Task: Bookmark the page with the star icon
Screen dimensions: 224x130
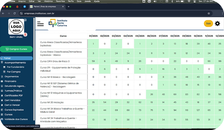Action: tap(209, 13)
